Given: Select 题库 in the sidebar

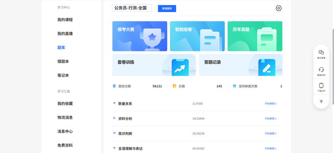Looking at the screenshot, I should [61, 48].
